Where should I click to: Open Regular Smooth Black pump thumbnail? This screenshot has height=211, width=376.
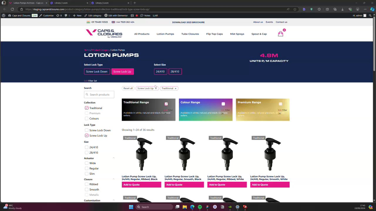184,154
